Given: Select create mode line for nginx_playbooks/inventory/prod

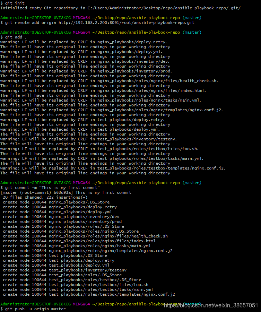Looking at the screenshot, I should click(62, 222).
